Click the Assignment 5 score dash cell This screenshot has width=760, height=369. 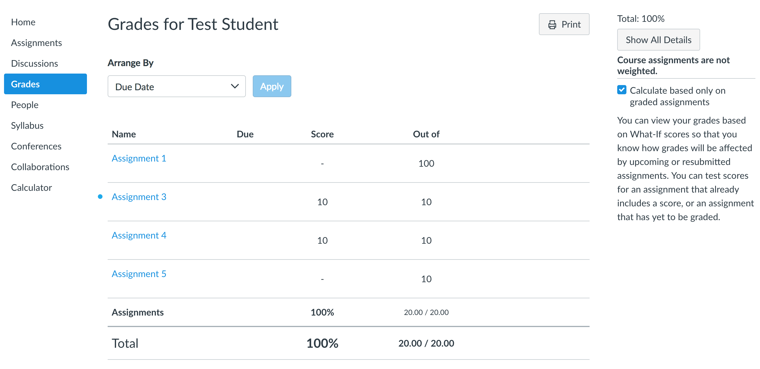click(x=322, y=279)
